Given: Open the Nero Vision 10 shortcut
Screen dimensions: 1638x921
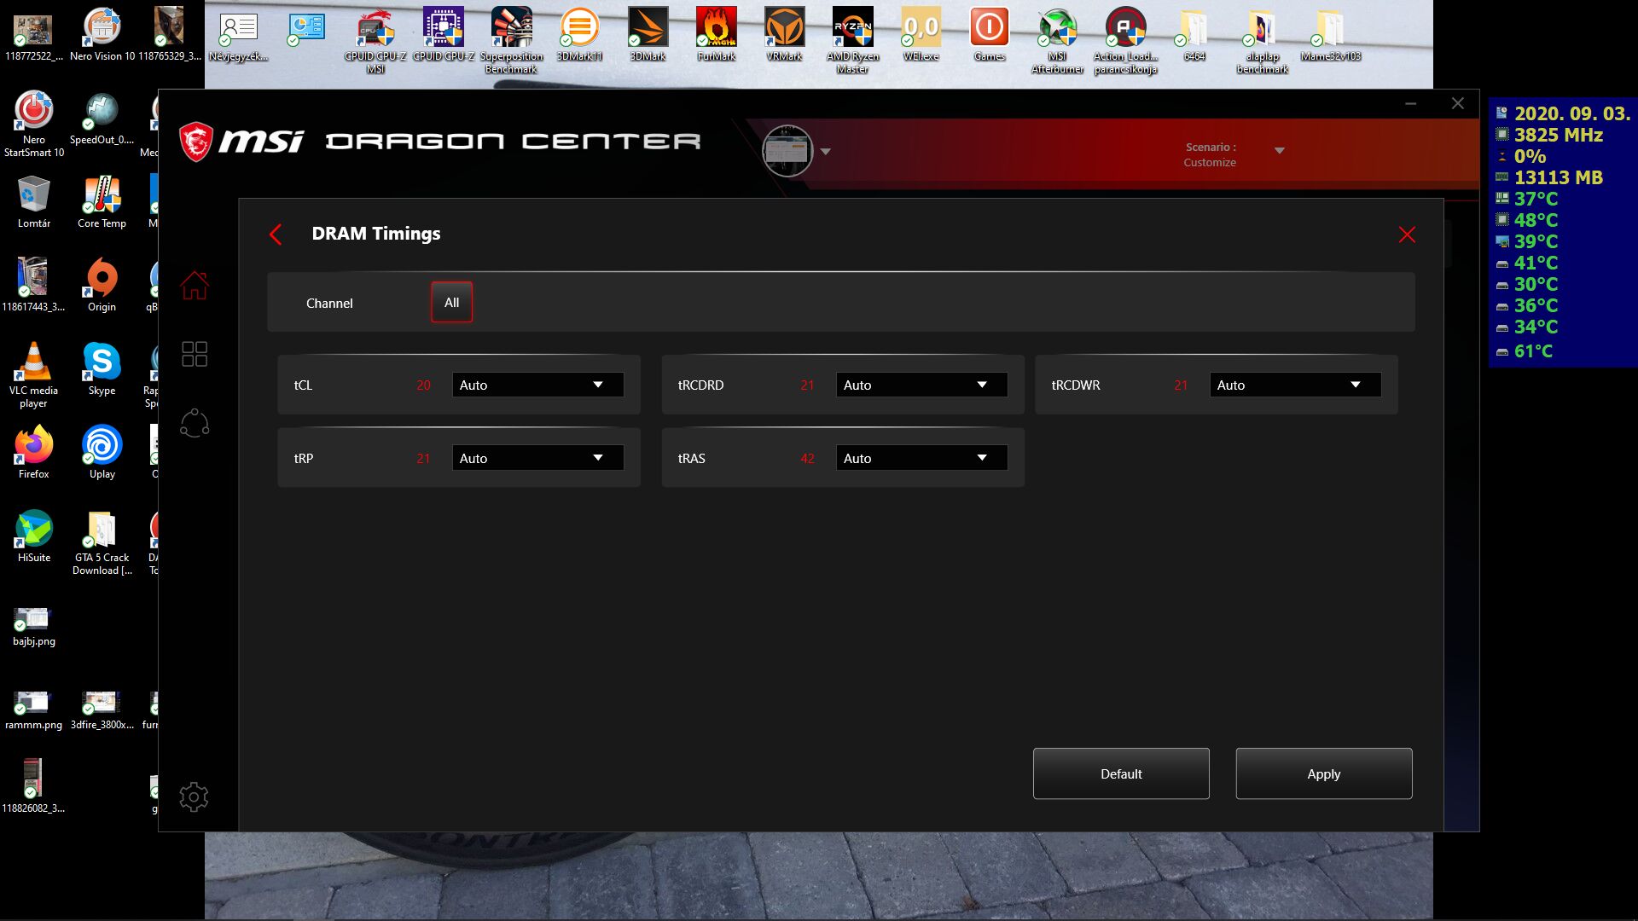Looking at the screenshot, I should (x=102, y=35).
